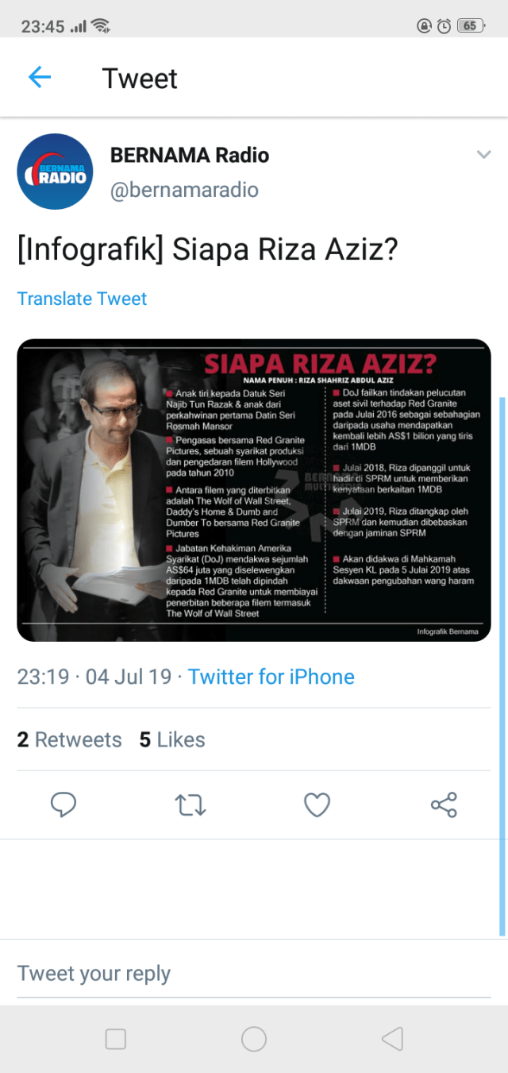Screen dimensions: 508x1073
Task: Like the tweet with heart icon
Action: pos(317,805)
